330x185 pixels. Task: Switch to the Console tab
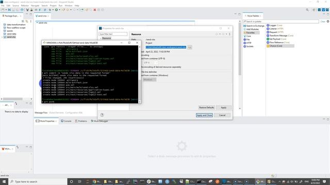[x=66, y=121]
